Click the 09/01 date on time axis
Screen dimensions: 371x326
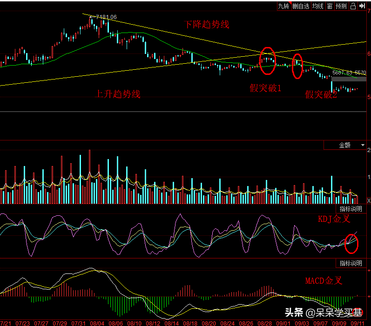pos(283,323)
